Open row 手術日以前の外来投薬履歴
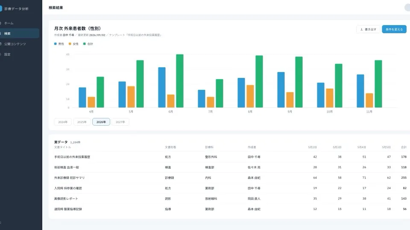Viewport: 410px width, 230px height. [230, 157]
